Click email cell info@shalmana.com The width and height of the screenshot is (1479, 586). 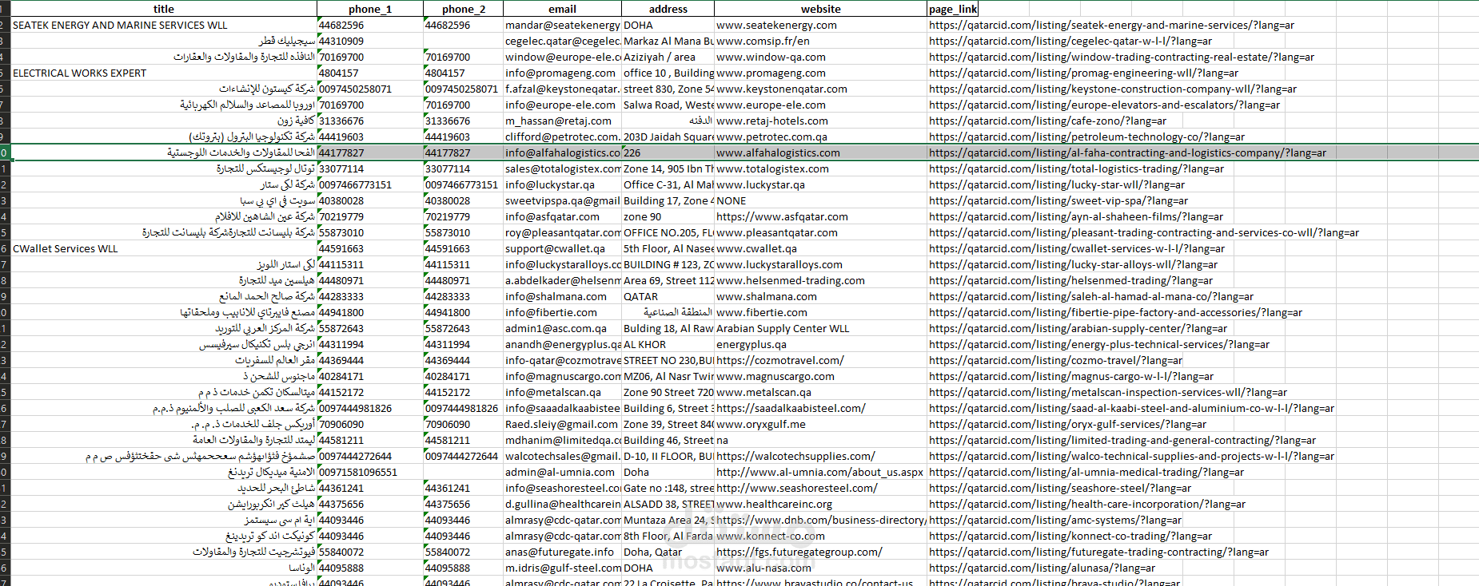click(562, 296)
